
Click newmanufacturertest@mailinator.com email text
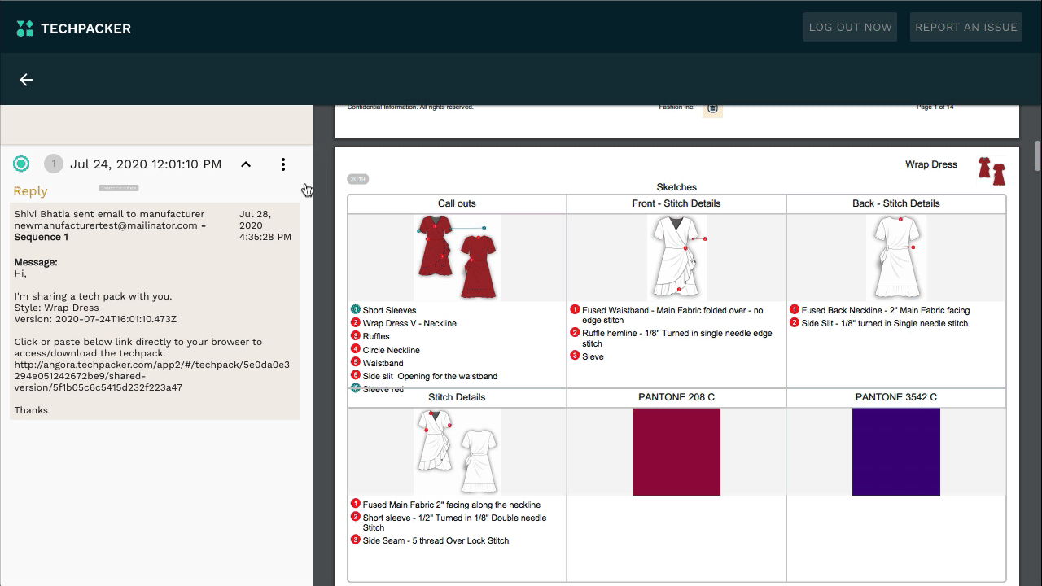(106, 225)
